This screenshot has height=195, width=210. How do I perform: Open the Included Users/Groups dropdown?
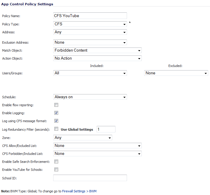tap(90, 73)
